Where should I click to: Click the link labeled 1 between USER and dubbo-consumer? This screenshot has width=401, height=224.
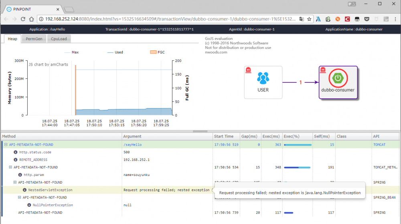300,82
